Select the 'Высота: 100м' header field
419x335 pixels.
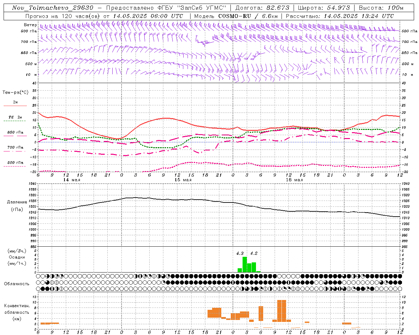pos(381,8)
